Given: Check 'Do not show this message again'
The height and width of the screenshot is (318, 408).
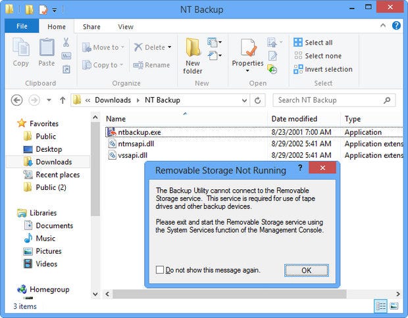Looking at the screenshot, I should pos(160,269).
